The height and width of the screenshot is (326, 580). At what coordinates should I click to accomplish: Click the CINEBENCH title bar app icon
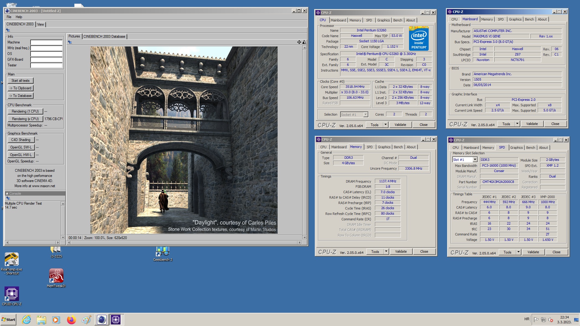pos(7,11)
